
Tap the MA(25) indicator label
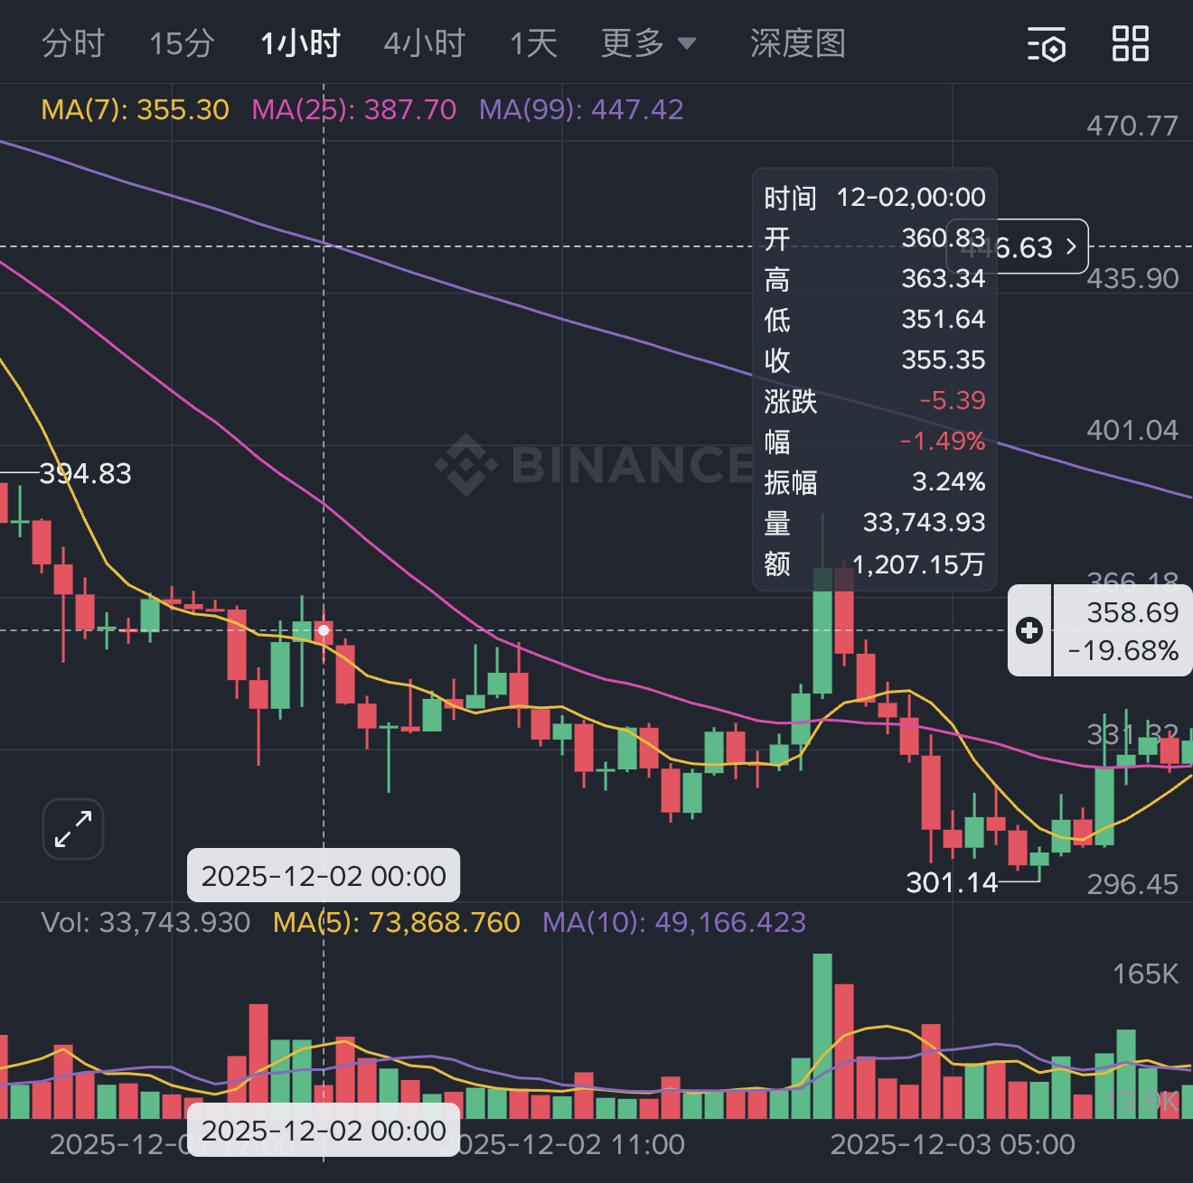click(x=353, y=109)
